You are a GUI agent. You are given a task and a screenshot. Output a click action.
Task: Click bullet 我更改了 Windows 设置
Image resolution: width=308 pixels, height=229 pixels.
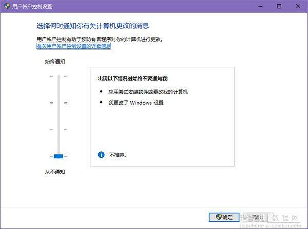[136, 103]
